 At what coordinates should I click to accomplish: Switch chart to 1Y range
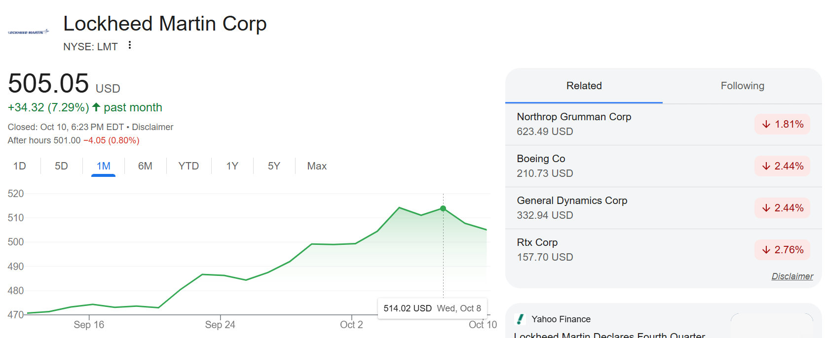tap(232, 166)
